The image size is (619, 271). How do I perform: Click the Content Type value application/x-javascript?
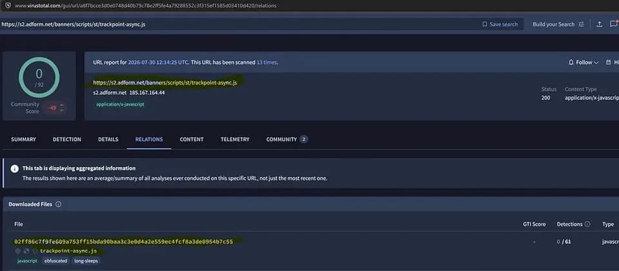(x=592, y=97)
